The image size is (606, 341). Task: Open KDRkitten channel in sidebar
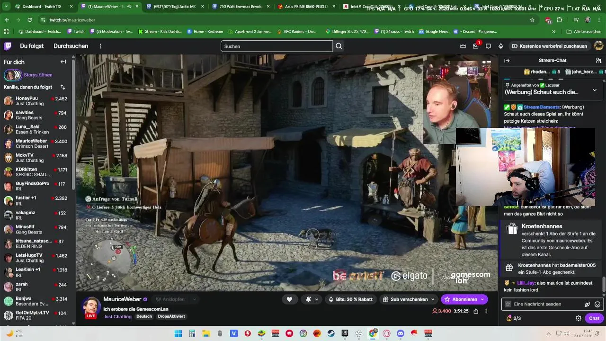(x=36, y=172)
